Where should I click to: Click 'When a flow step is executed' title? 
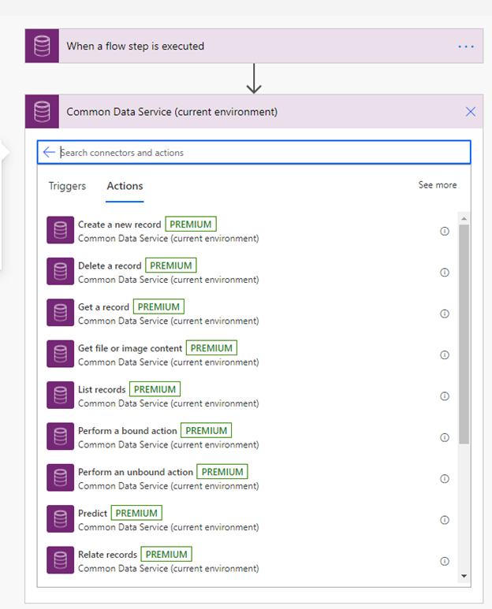click(x=136, y=46)
